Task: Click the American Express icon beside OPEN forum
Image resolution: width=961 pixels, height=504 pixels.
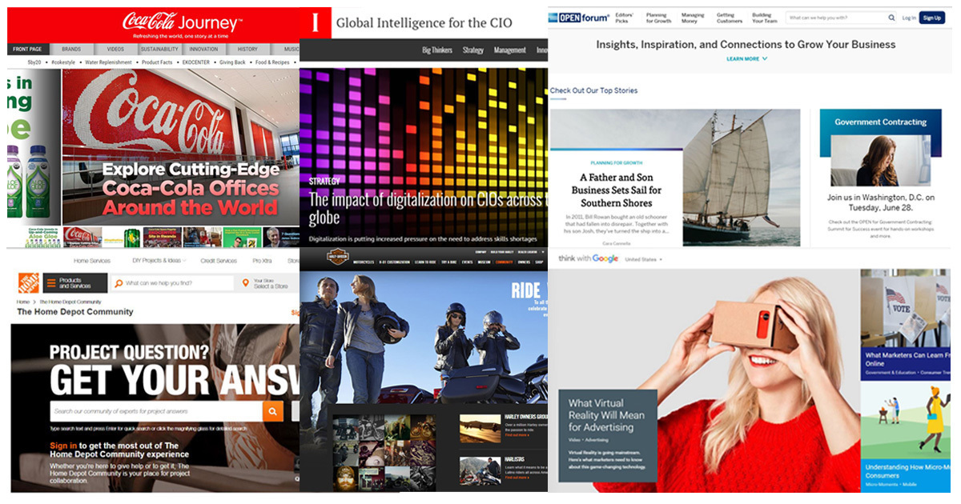Action: point(554,17)
